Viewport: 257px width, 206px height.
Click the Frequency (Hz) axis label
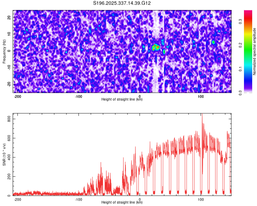[4, 51]
